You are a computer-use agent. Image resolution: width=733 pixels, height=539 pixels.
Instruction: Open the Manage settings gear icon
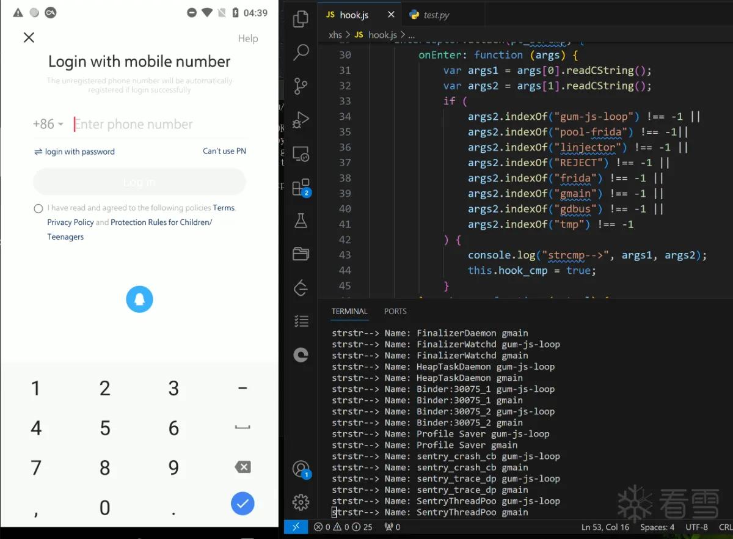(301, 502)
